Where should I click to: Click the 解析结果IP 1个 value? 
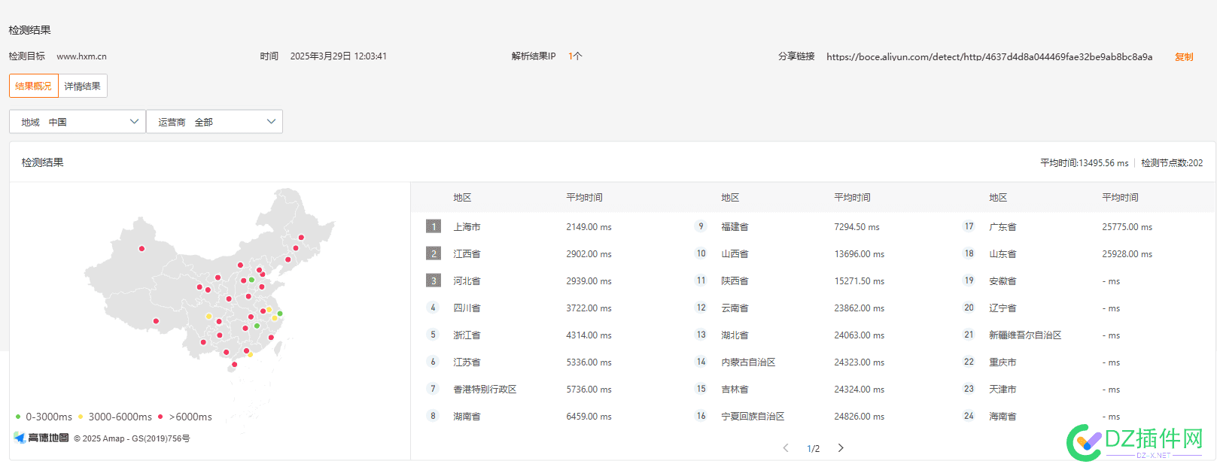pos(575,56)
